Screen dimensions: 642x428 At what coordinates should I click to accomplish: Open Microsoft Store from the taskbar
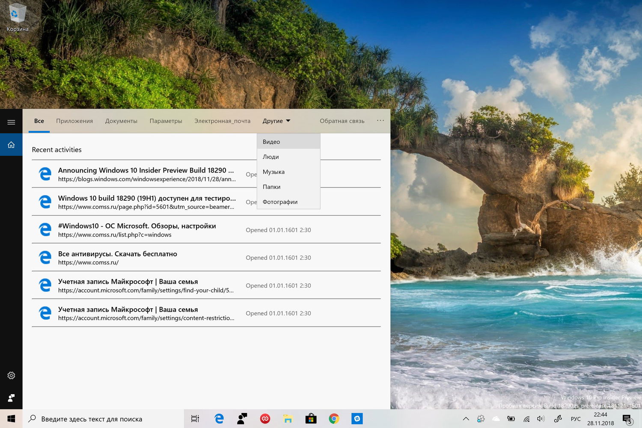click(311, 419)
